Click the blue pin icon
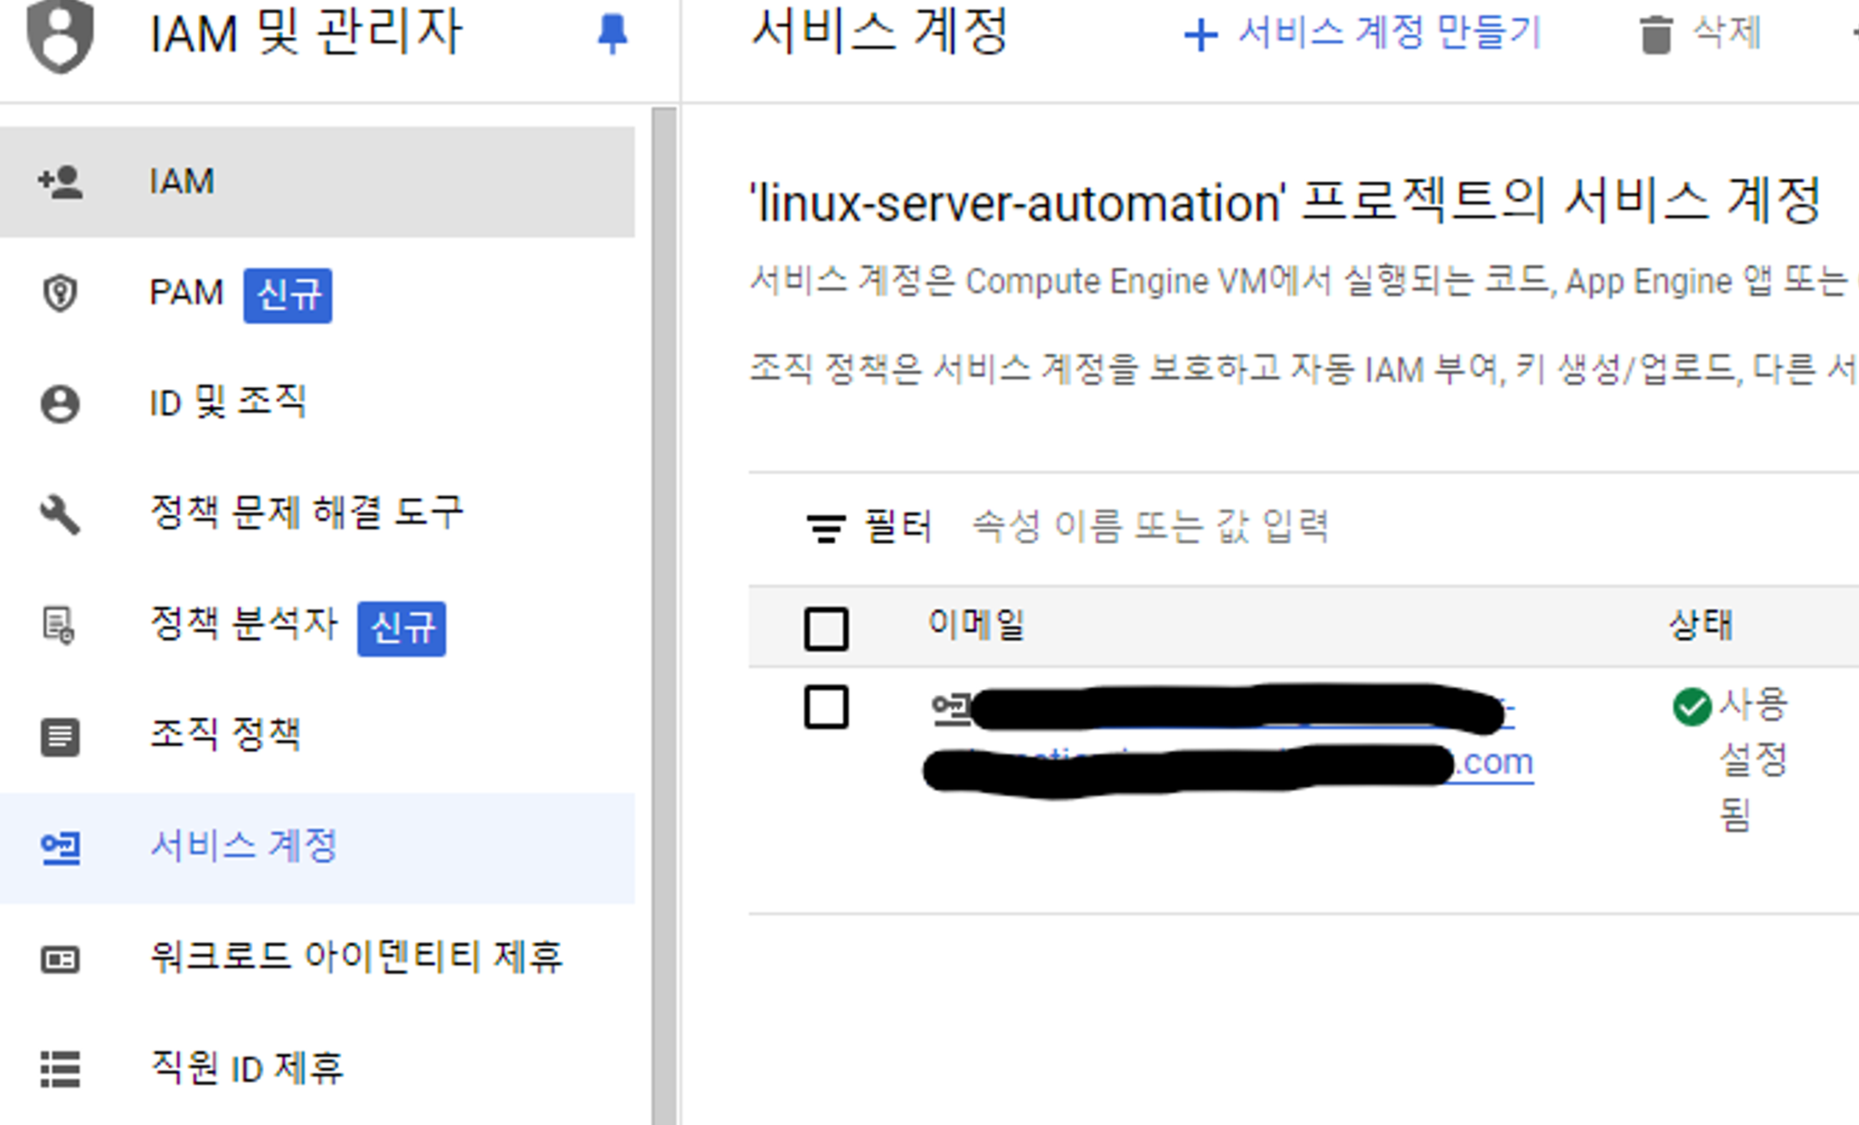The height and width of the screenshot is (1125, 1859). point(612,34)
